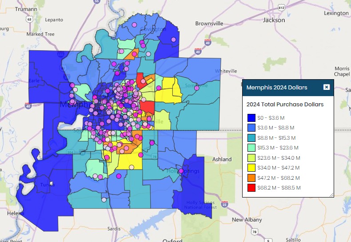Click the Highway 412 shield near Lexington
Image resolution: width=351 pixels, height=242 pixels.
[281, 8]
